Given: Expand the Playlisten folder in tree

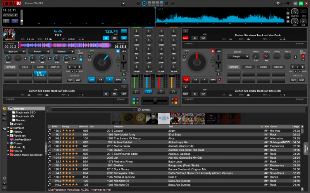Looking at the screenshot, I should pos(9,135).
